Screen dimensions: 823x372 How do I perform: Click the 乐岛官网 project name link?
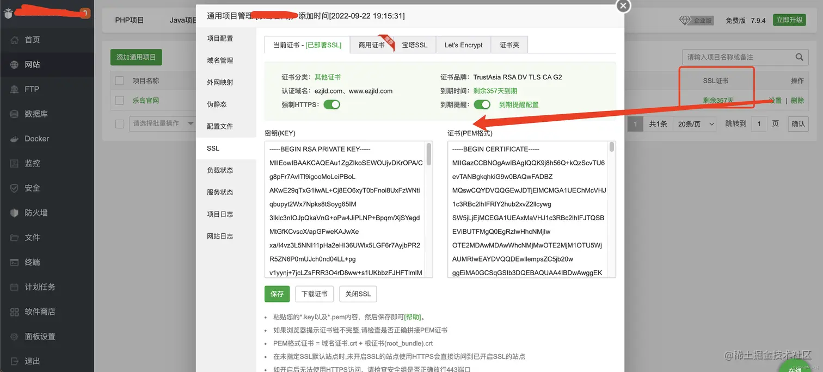click(146, 101)
